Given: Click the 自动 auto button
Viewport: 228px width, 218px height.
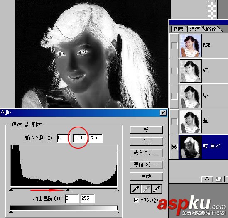Looking at the screenshot, I should [146, 176].
